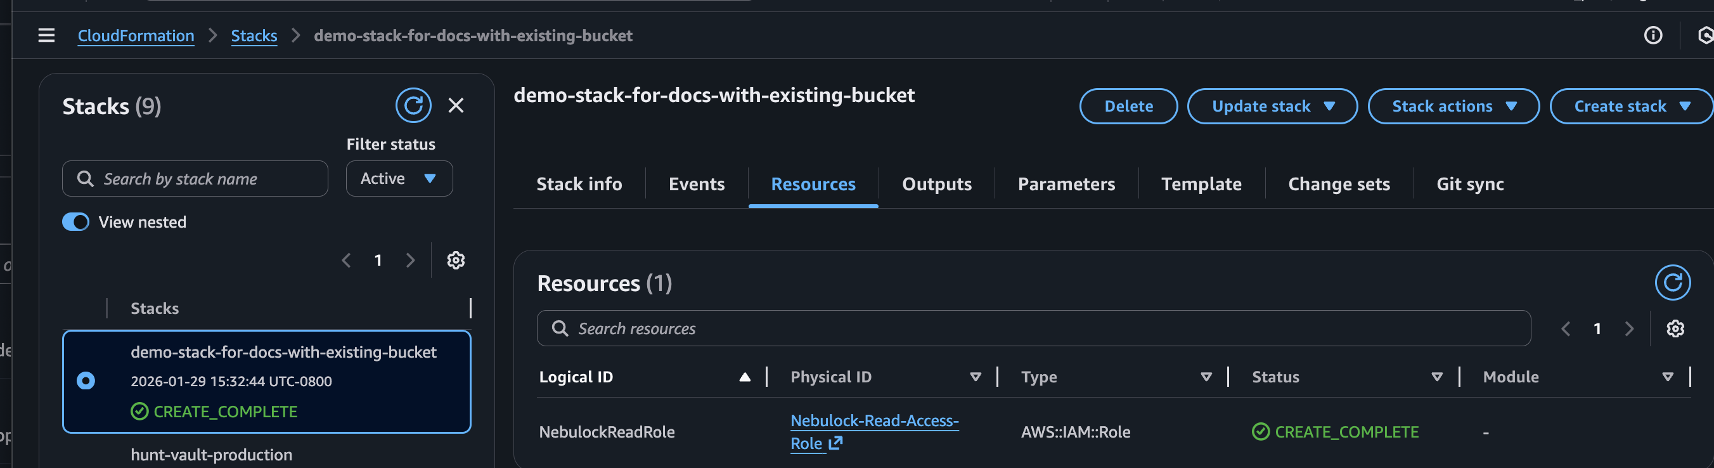
Task: Refresh the Stacks list panel
Action: [413, 106]
